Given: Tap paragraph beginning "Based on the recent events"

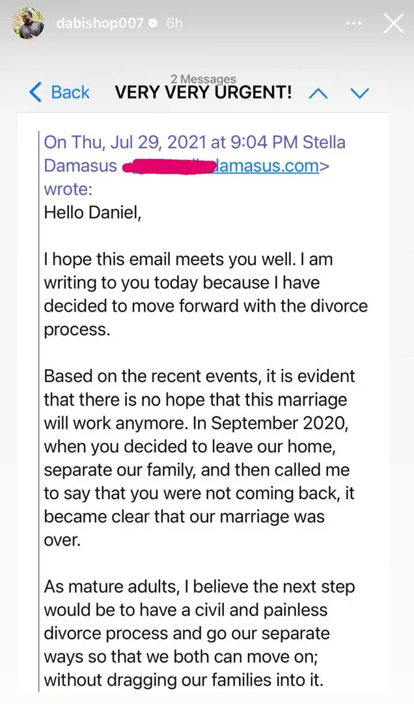Looking at the screenshot, I should click(x=199, y=458).
